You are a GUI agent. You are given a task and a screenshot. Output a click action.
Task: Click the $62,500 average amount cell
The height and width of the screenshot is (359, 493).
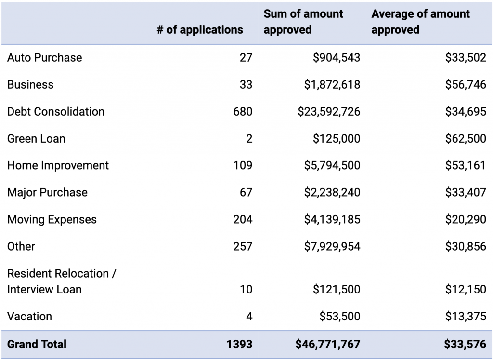point(466,139)
